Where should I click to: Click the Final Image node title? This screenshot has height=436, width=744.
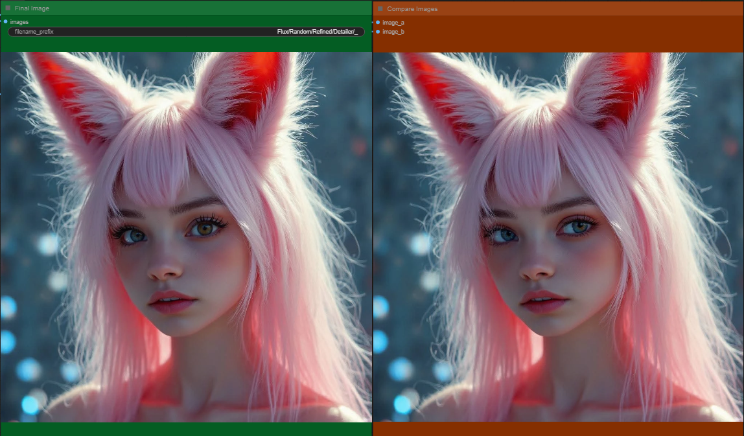(32, 8)
